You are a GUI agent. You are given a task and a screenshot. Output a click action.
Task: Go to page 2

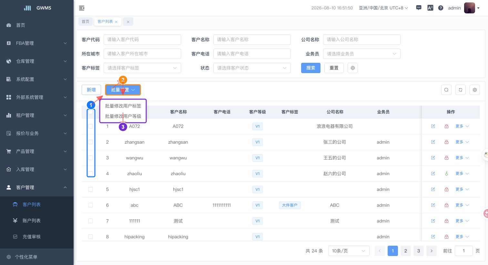pyautogui.click(x=406, y=251)
